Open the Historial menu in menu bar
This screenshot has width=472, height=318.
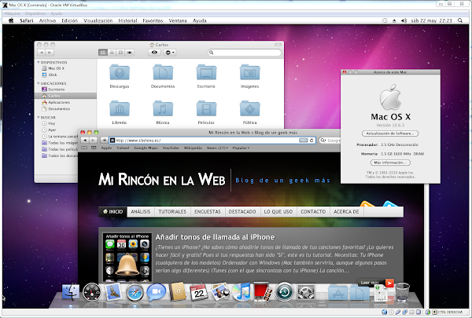point(138,20)
